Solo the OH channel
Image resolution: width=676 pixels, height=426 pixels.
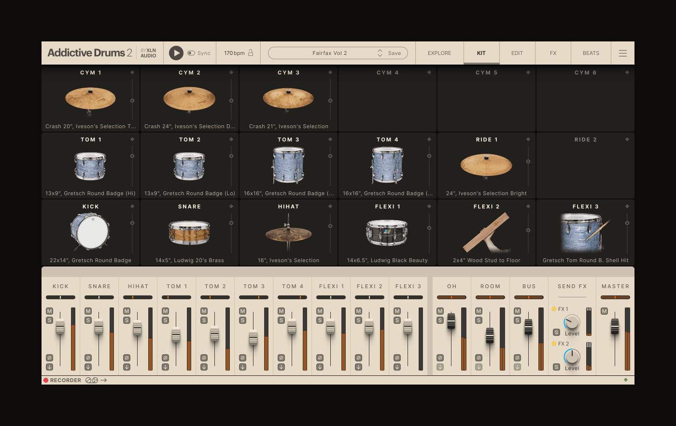point(440,320)
